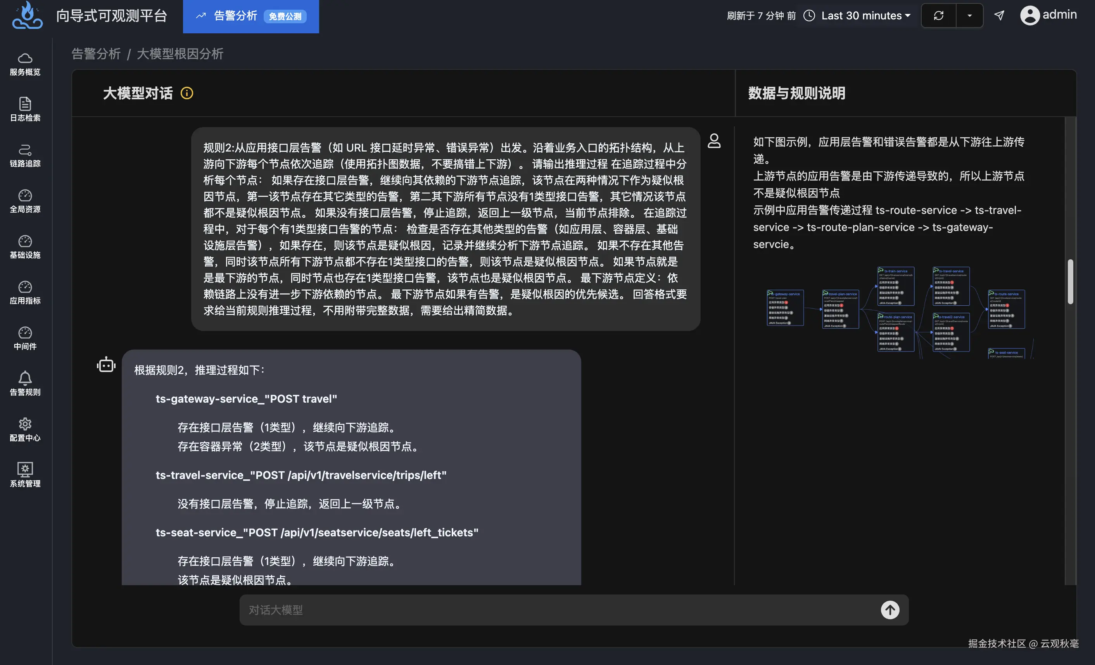
Task: Open 日志检索 log search page
Action: pyautogui.click(x=25, y=109)
